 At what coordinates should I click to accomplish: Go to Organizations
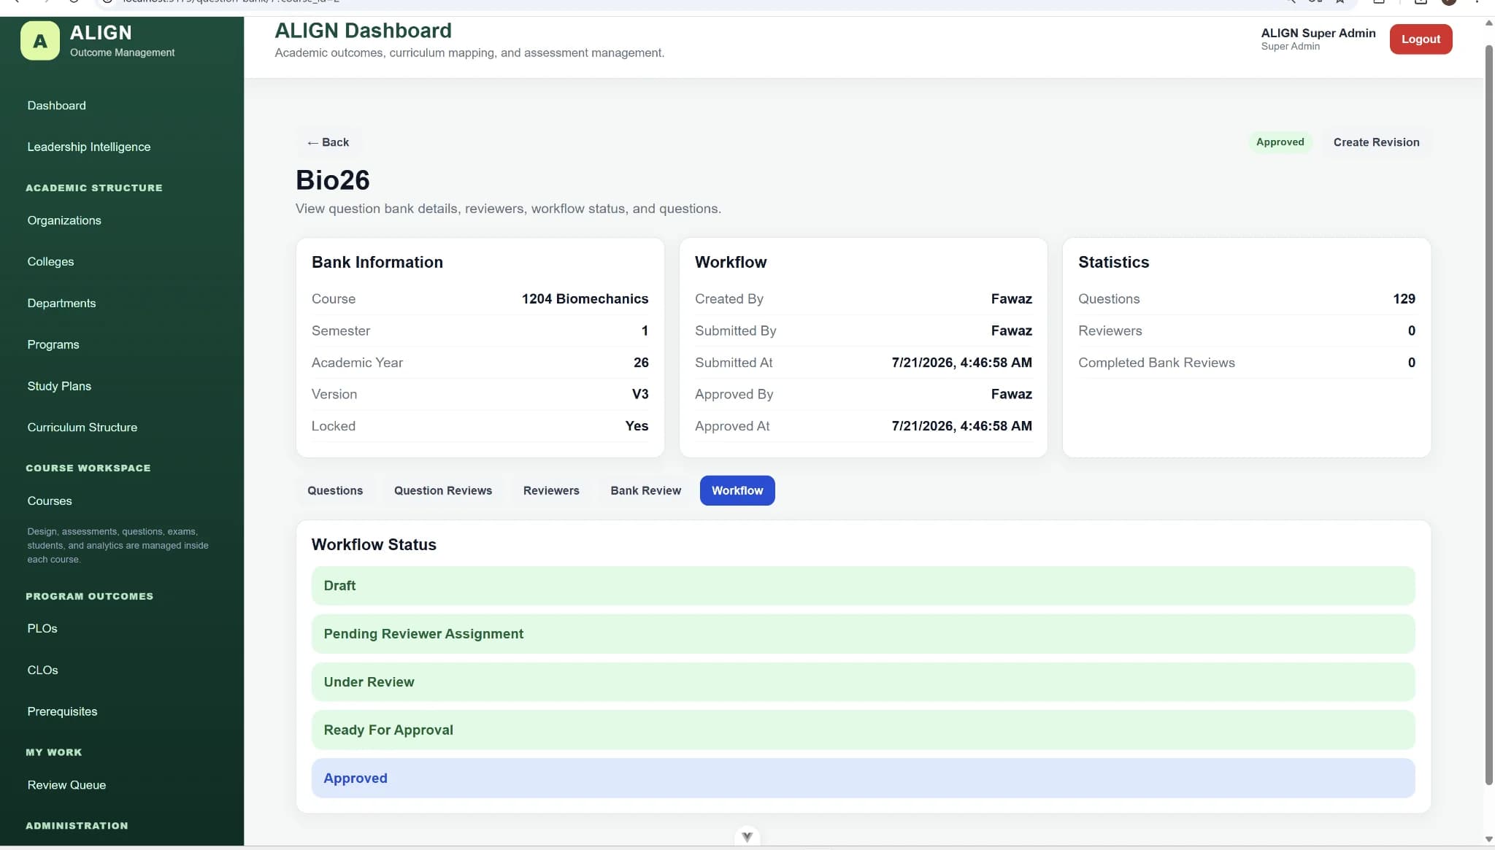point(64,220)
